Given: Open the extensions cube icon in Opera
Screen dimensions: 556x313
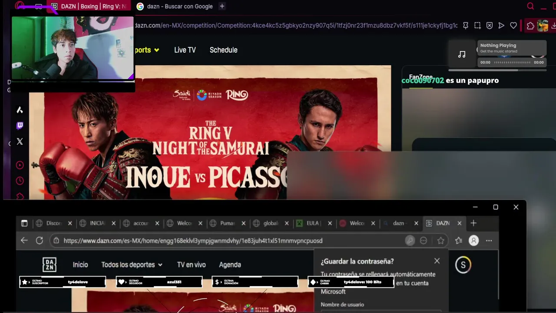Looking at the screenshot, I should tap(530, 26).
